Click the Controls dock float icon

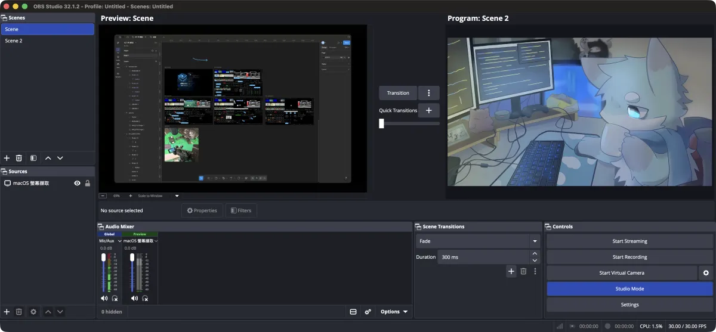tap(548, 226)
